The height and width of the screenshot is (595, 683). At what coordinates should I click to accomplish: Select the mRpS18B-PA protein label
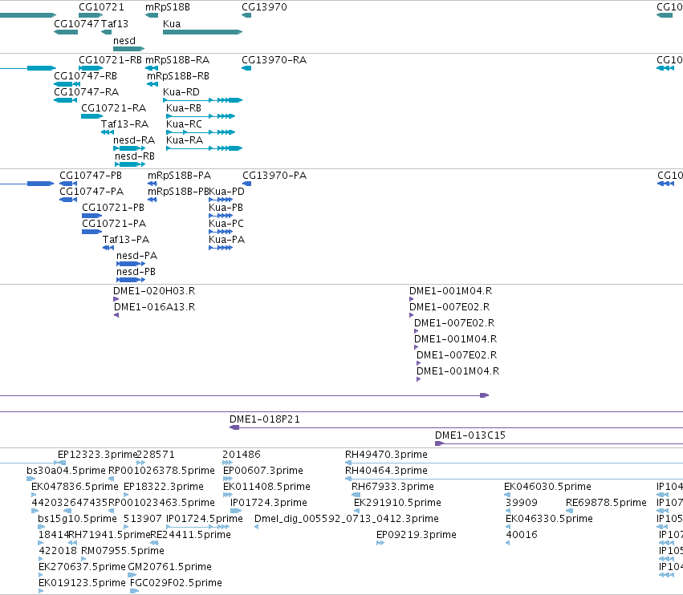pyautogui.click(x=179, y=176)
